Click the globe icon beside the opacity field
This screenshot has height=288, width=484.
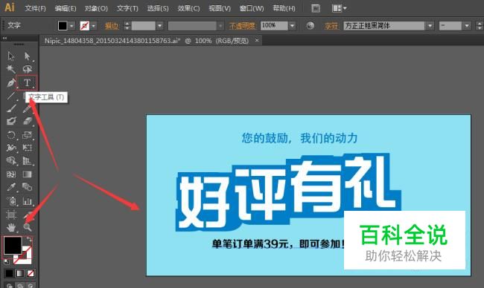[311, 26]
